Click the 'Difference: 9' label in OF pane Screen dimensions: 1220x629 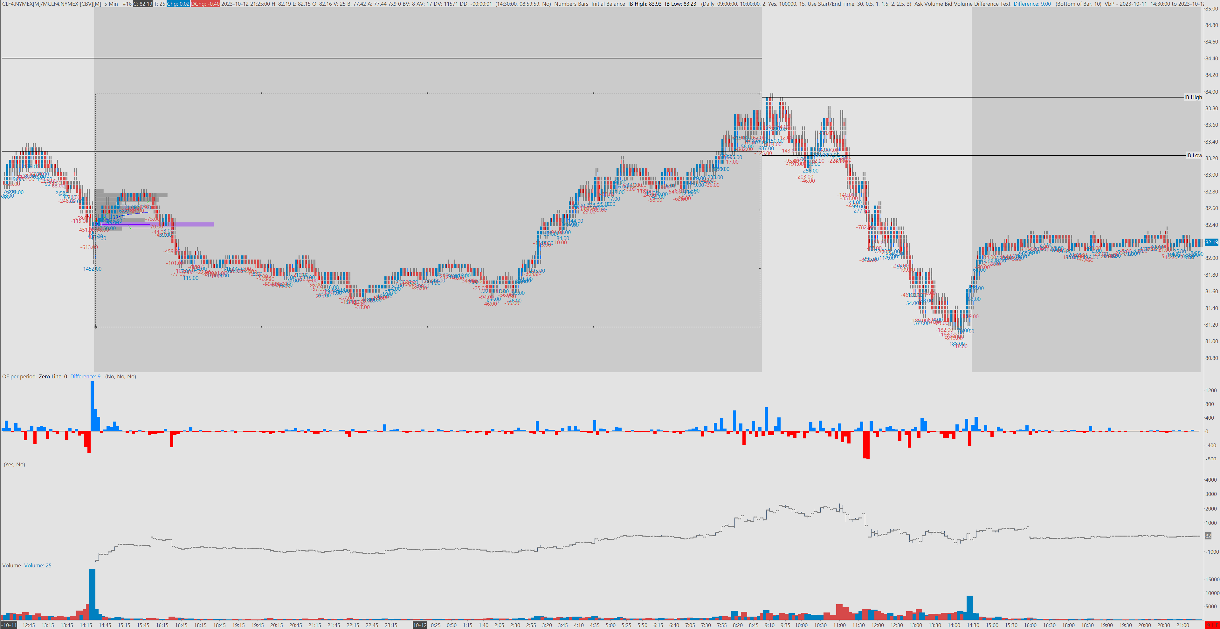pyautogui.click(x=85, y=377)
